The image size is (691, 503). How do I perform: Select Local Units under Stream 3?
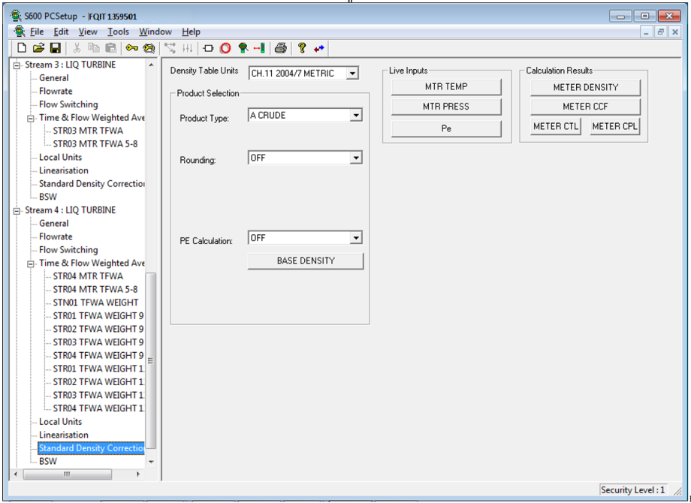tap(60, 157)
